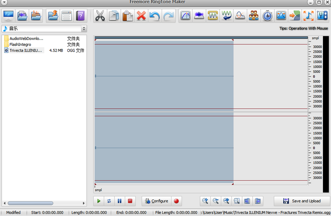Copy the selected audio
331x216 pixels.
(x=114, y=15)
